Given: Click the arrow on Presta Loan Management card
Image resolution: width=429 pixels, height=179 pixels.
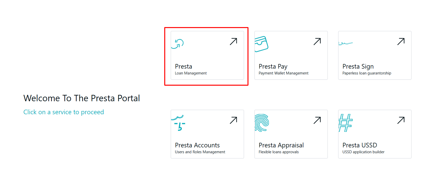Looking at the screenshot, I should coord(233,42).
